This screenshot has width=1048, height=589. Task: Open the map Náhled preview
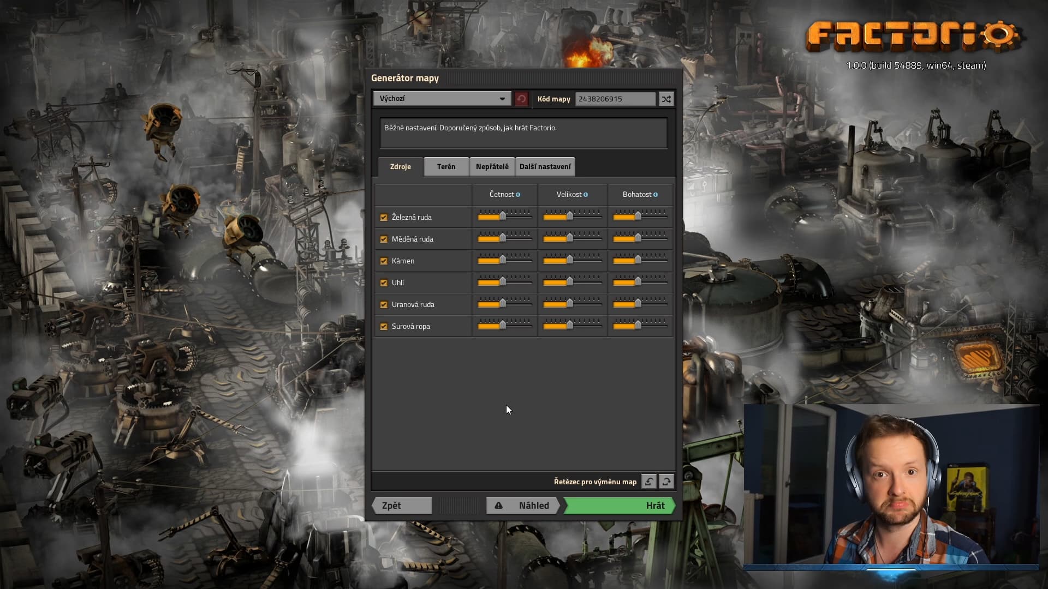click(x=523, y=506)
